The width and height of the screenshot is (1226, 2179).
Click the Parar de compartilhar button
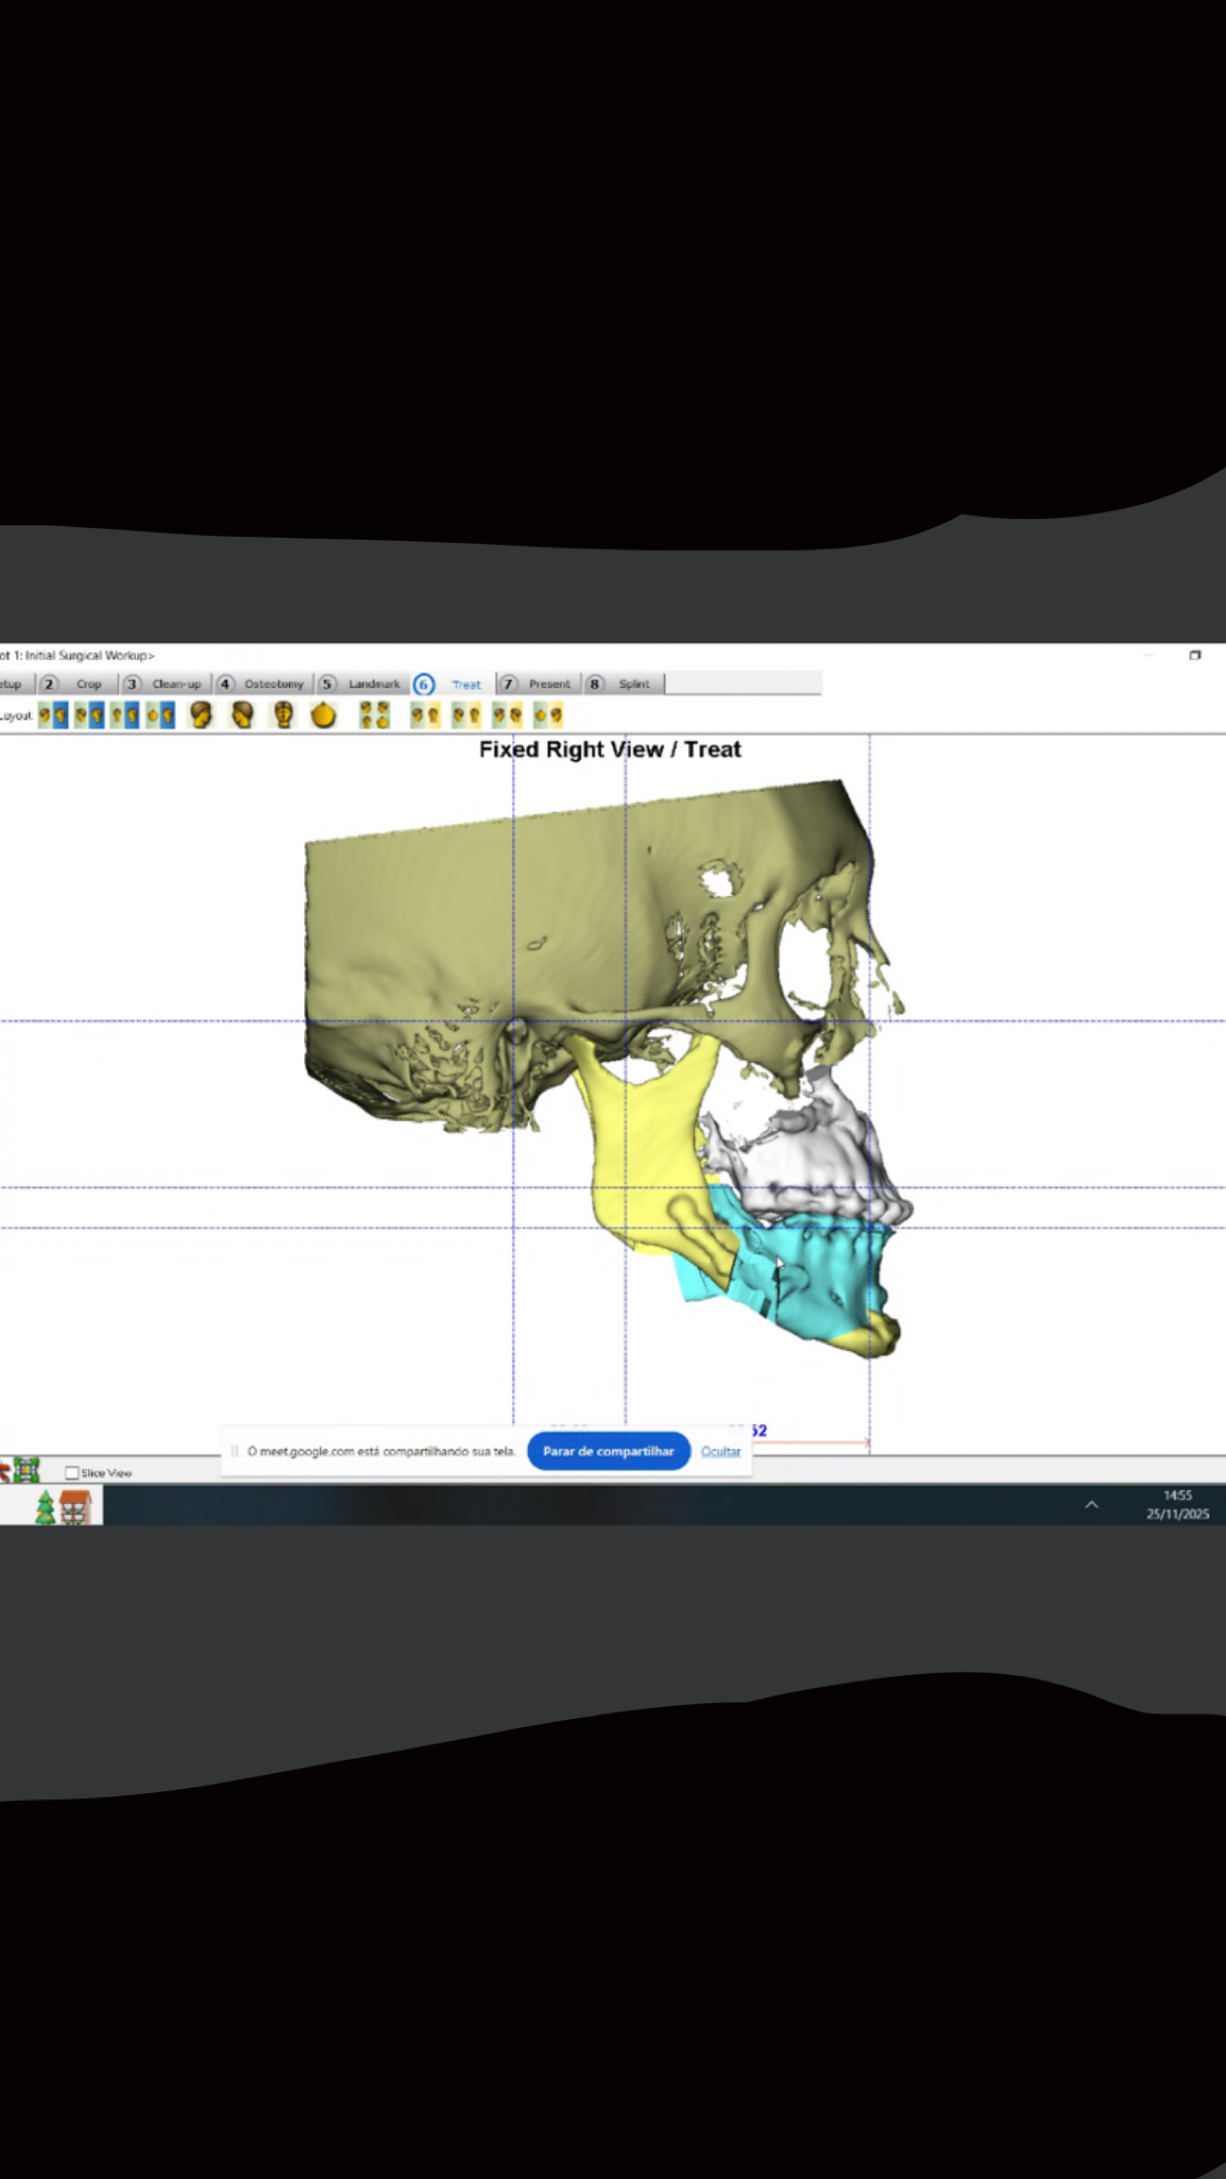608,1452
